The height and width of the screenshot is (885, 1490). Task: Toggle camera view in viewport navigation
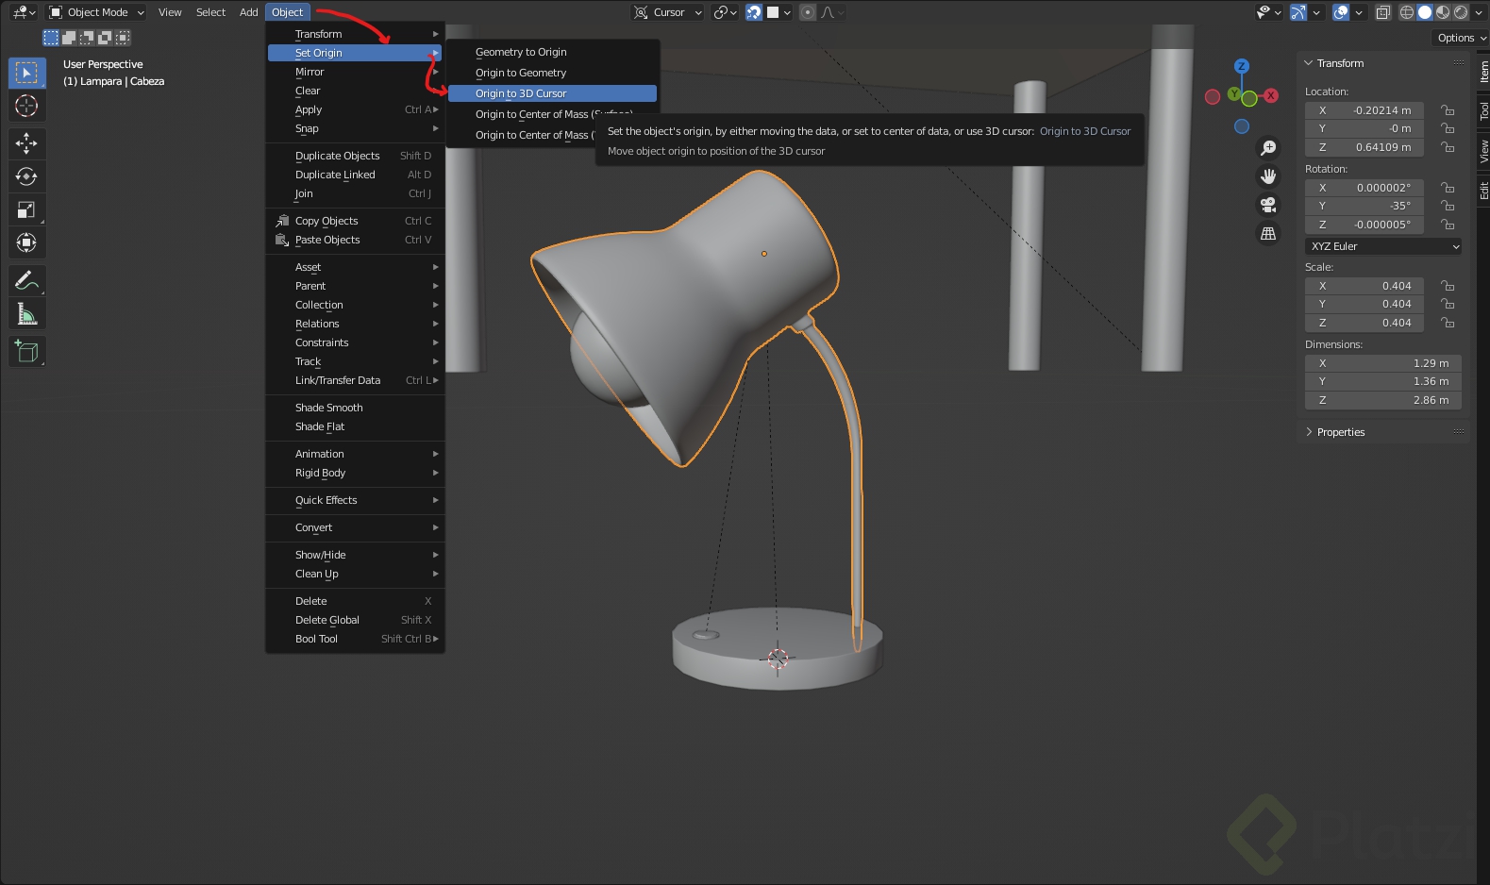1268,205
